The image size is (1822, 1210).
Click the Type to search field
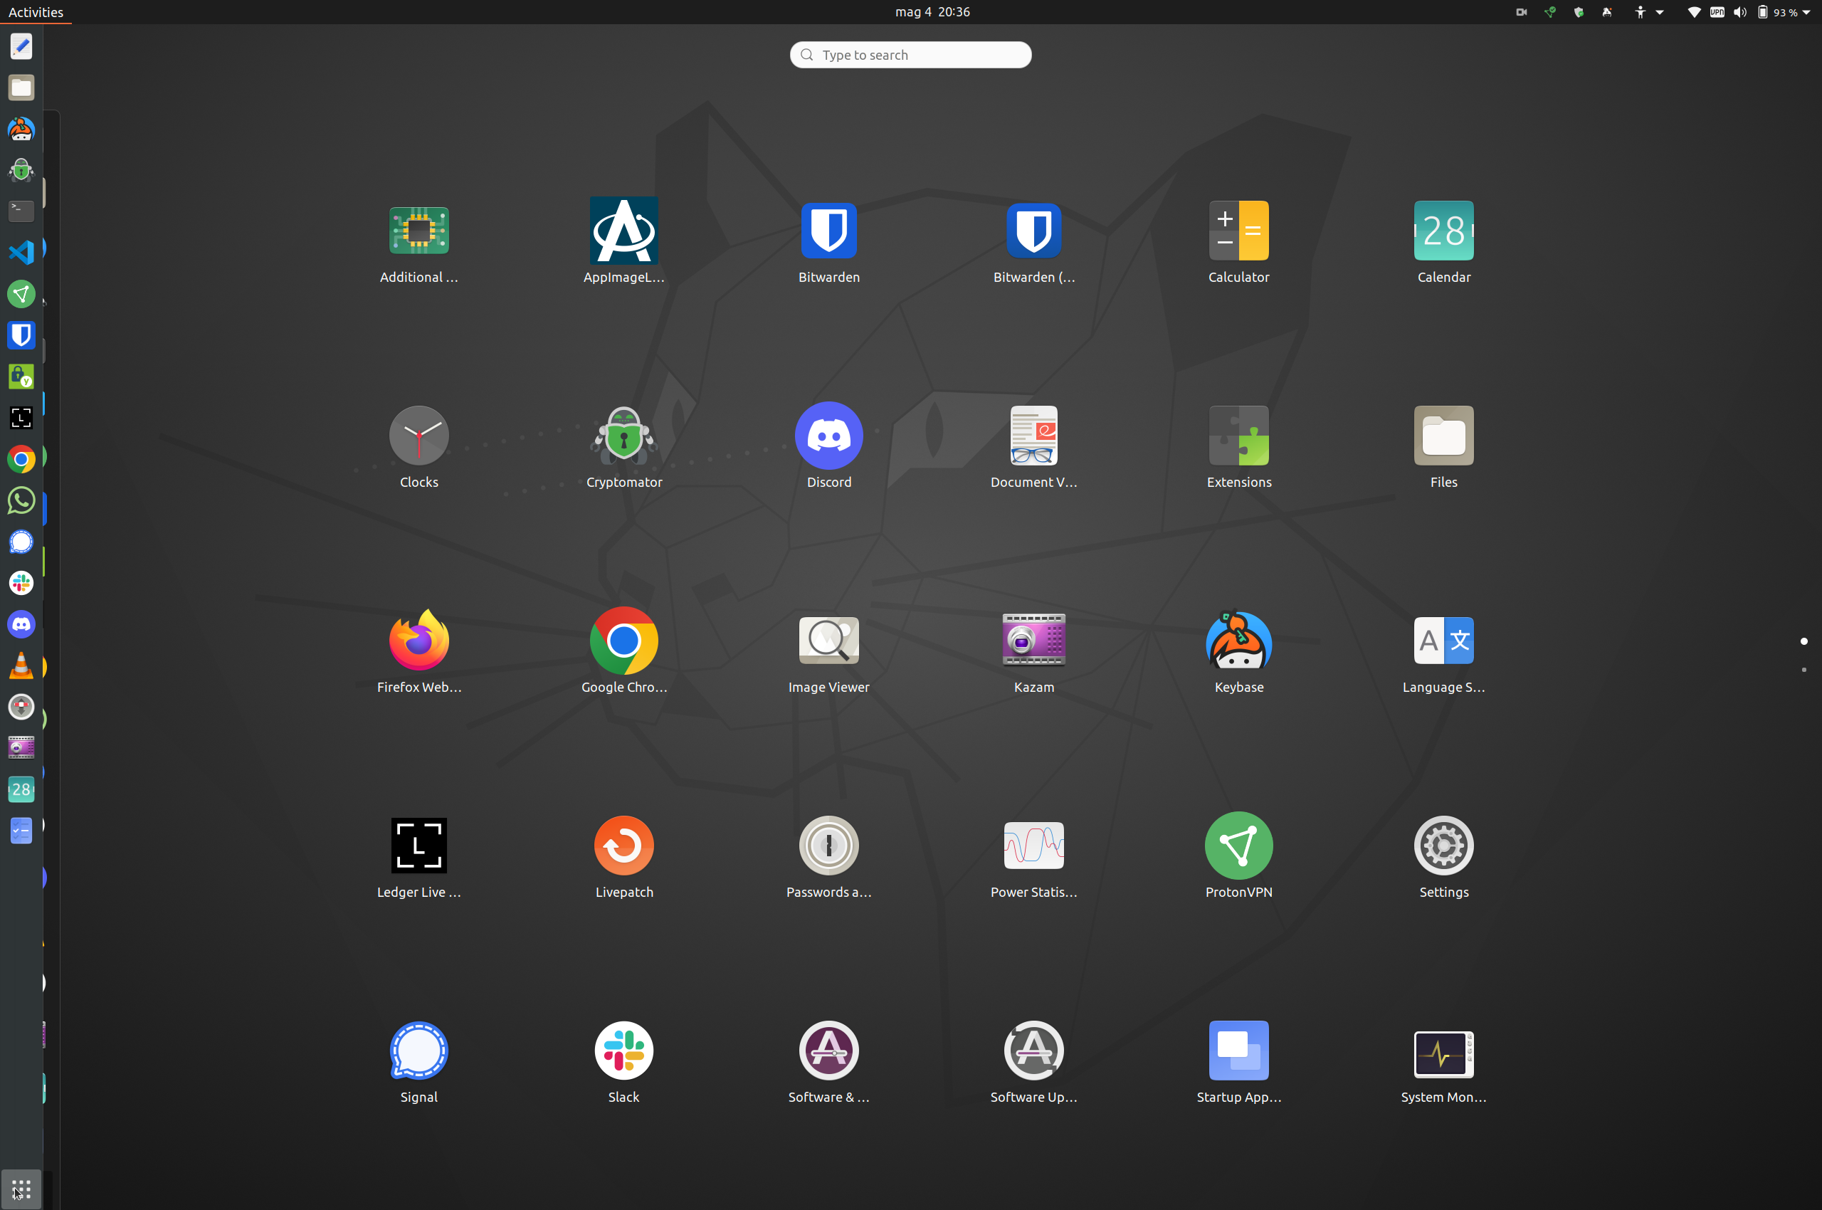pos(910,55)
